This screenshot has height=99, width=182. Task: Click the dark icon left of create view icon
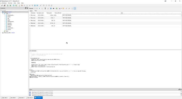point(54,8)
